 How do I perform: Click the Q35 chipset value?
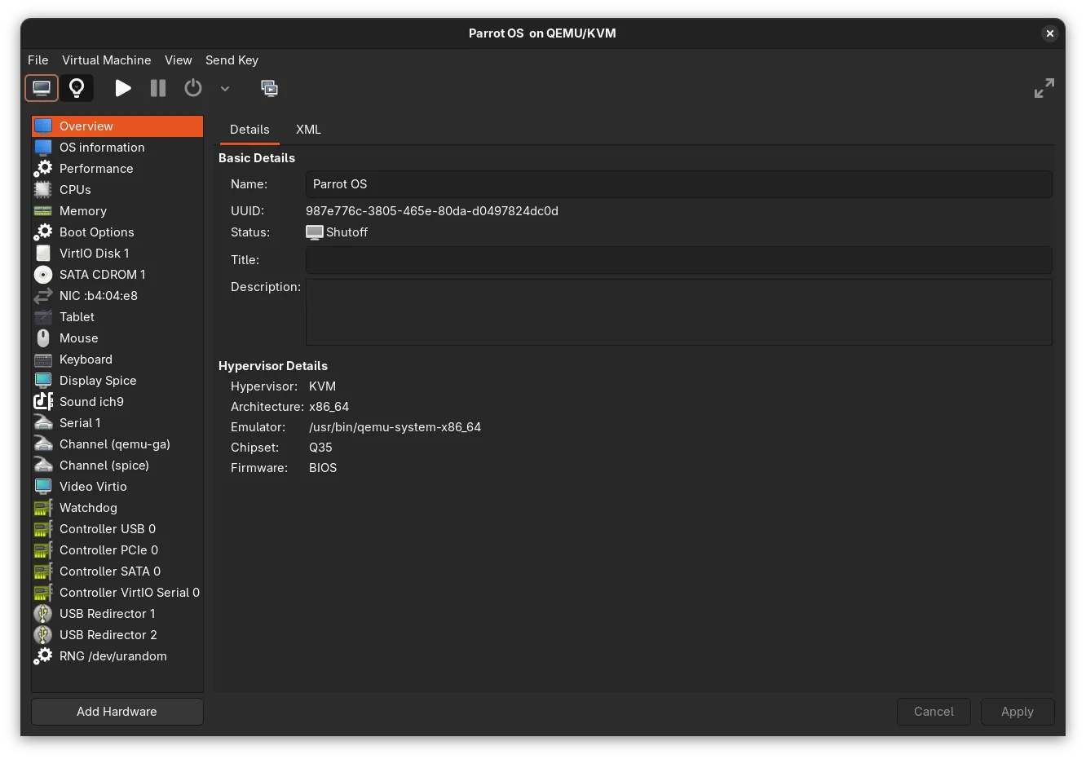pyautogui.click(x=320, y=448)
